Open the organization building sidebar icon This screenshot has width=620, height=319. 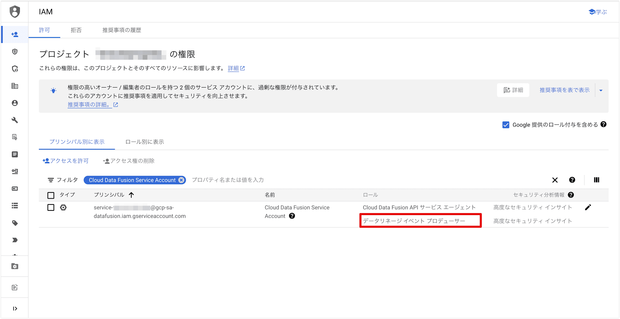pyautogui.click(x=15, y=86)
